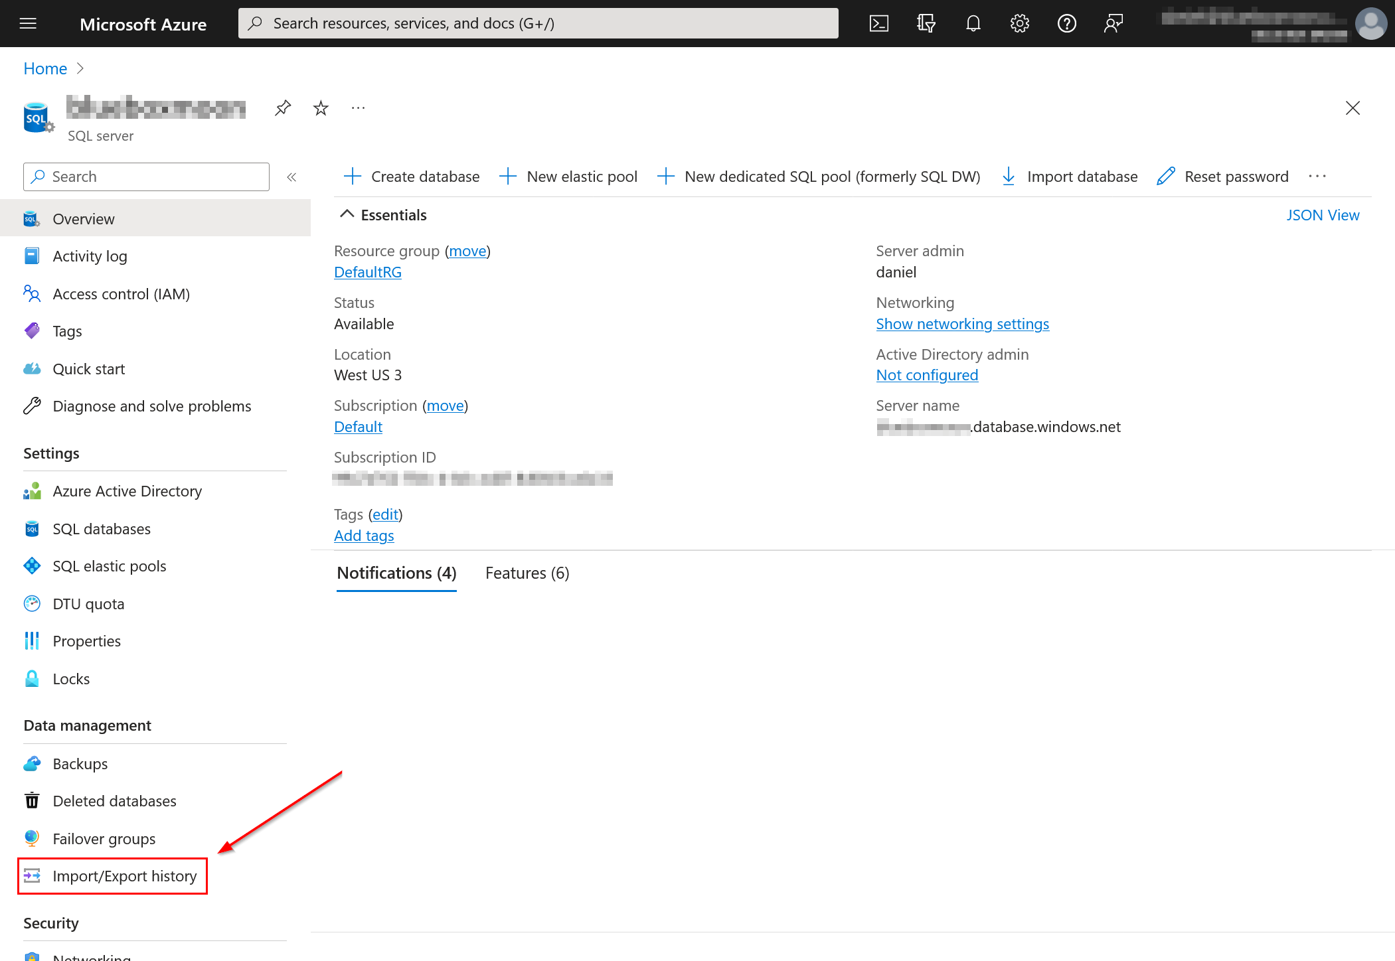Click the notifications bell icon
This screenshot has width=1395, height=961.
973,24
